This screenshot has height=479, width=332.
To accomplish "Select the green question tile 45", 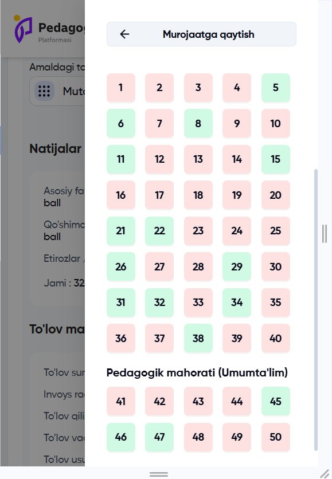I will click(275, 401).
